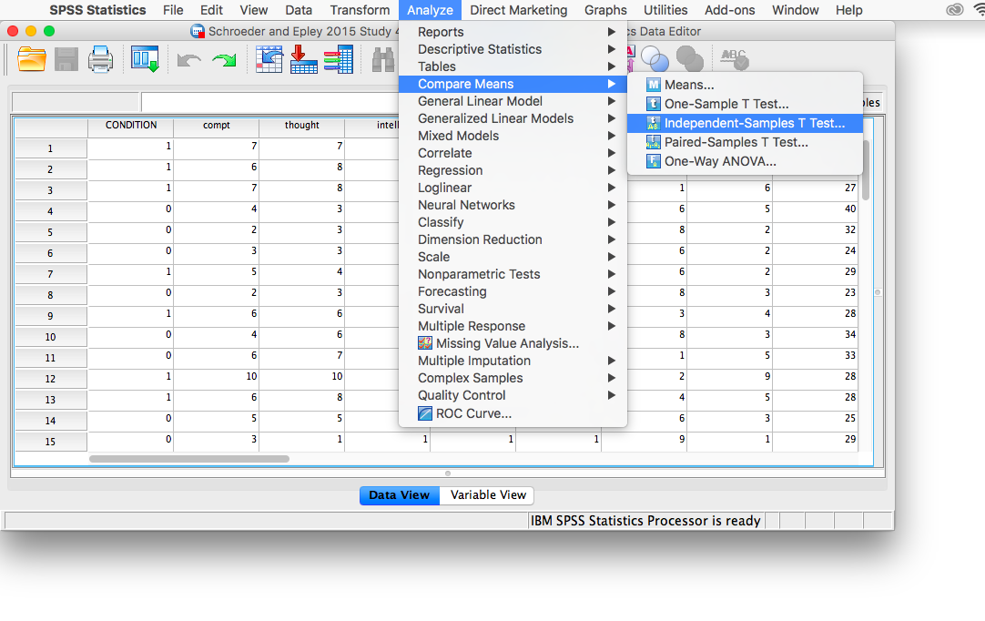Image resolution: width=985 pixels, height=621 pixels.
Task: Click the Print icon in the toolbar
Action: (x=100, y=60)
